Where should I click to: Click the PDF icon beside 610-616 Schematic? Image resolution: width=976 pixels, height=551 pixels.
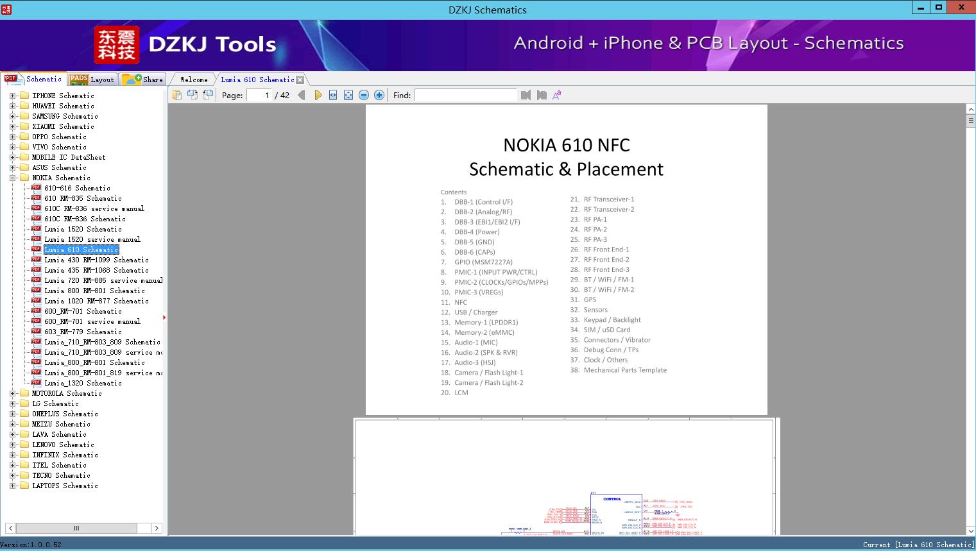(x=36, y=187)
